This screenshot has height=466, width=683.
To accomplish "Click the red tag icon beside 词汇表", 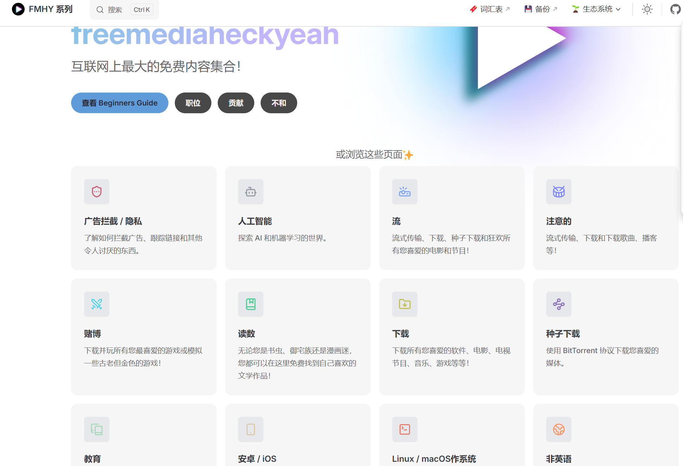I will 473,9.
